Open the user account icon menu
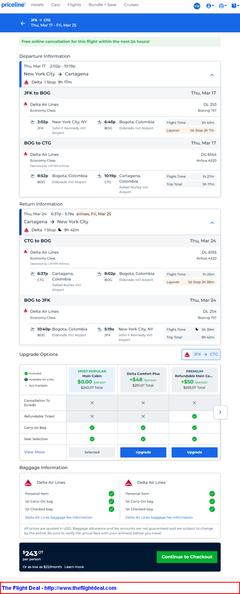 (x=210, y=6)
